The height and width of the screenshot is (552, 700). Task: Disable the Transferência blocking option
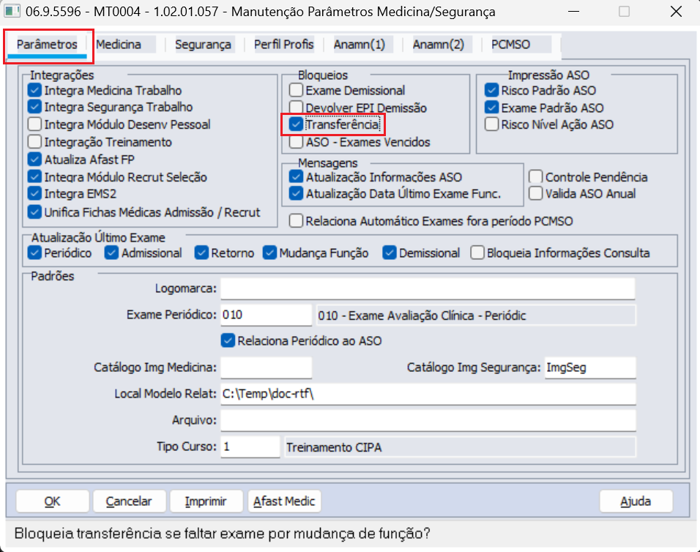coord(296,124)
